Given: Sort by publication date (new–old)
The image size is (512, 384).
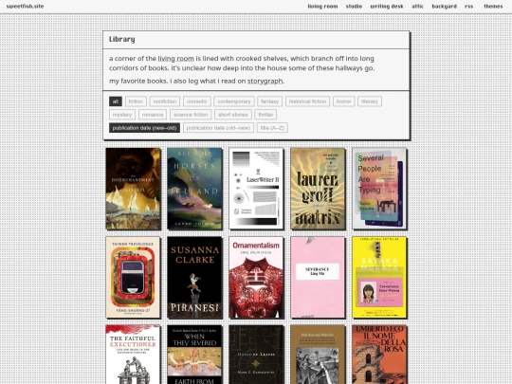Looking at the screenshot, I should (144, 128).
